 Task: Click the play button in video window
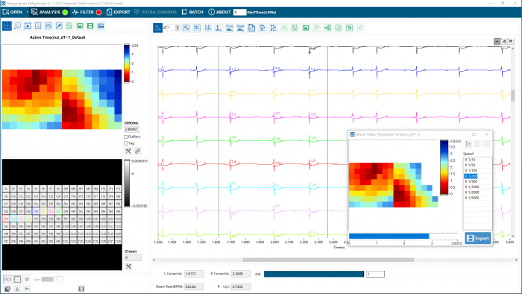pos(468,144)
